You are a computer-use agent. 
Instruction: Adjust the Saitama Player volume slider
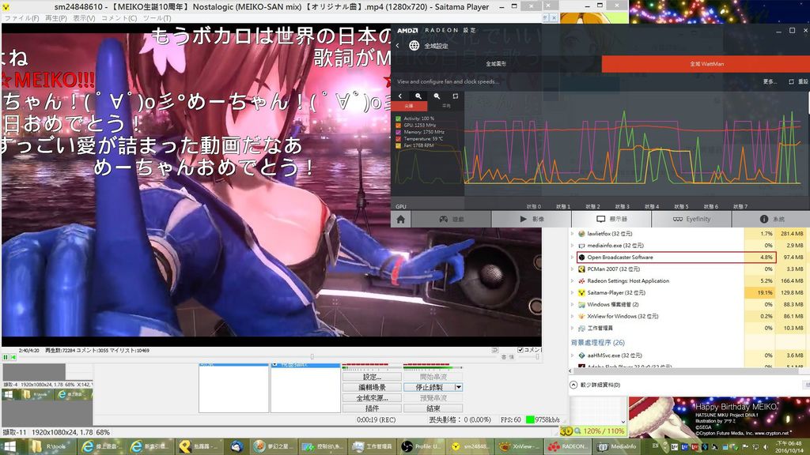pyautogui.click(x=537, y=356)
